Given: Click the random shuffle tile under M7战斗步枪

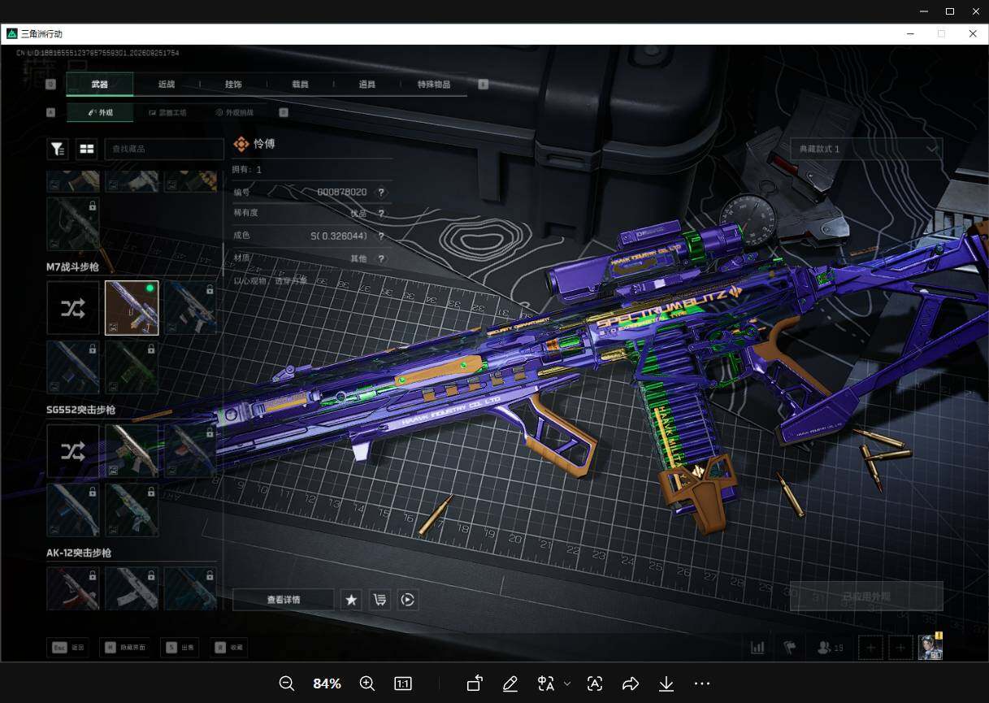Looking at the screenshot, I should point(73,308).
